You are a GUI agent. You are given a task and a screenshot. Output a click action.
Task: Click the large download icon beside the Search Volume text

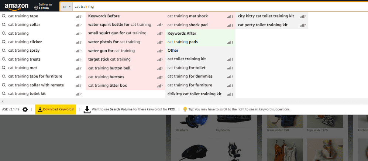tap(87, 109)
